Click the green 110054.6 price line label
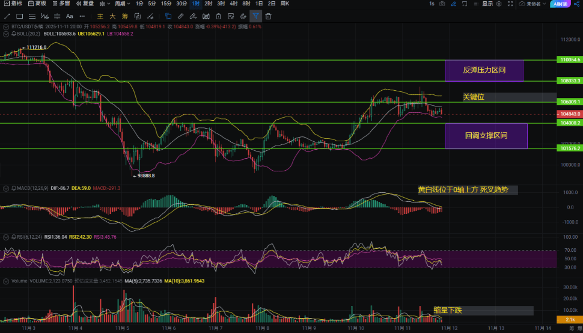Screen dimensions: 583x333 [570, 60]
